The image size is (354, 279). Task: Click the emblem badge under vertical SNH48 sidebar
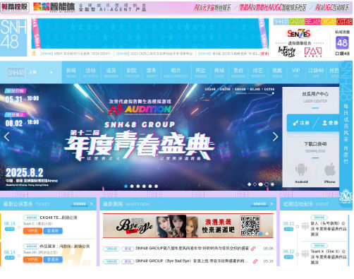click(x=346, y=196)
